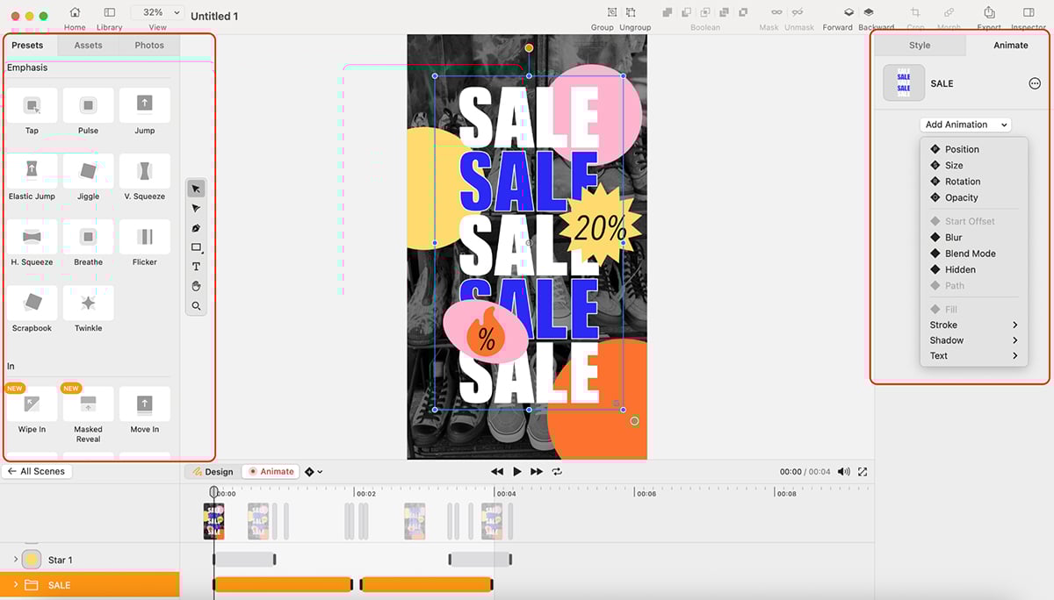Click the yellow color swatch beside Star 1
The height and width of the screenshot is (600, 1054).
(x=32, y=559)
